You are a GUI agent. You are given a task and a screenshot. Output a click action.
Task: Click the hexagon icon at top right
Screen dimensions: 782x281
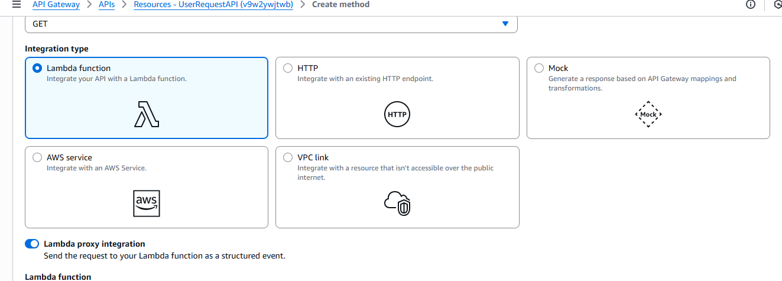pyautogui.click(x=777, y=5)
